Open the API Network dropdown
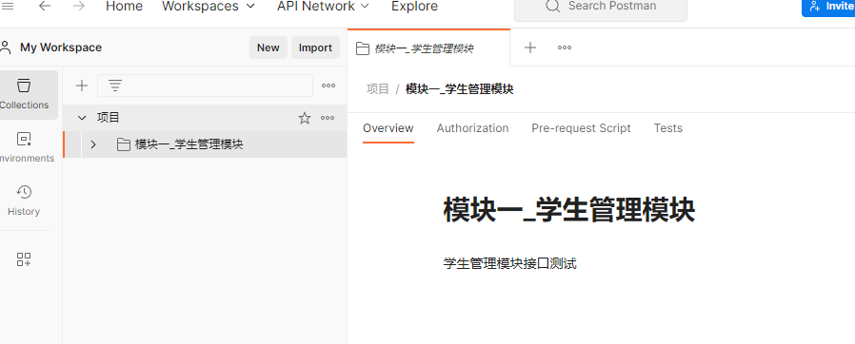Screen dimensions: 855x344 coord(323,7)
